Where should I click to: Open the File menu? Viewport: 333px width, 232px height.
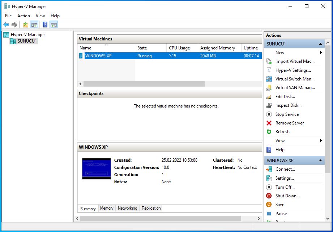click(x=8, y=16)
